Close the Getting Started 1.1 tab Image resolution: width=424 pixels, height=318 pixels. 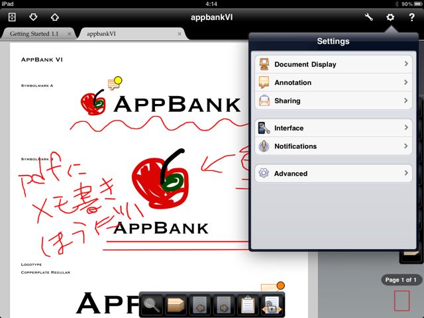coord(69,34)
